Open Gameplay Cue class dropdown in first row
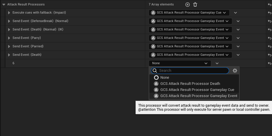 (x=189, y=13)
